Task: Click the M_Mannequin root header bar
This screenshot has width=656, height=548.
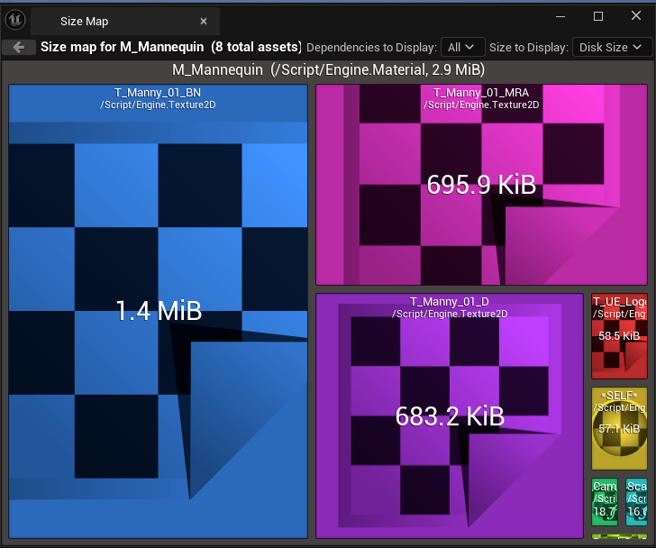Action: pyautogui.click(x=328, y=70)
